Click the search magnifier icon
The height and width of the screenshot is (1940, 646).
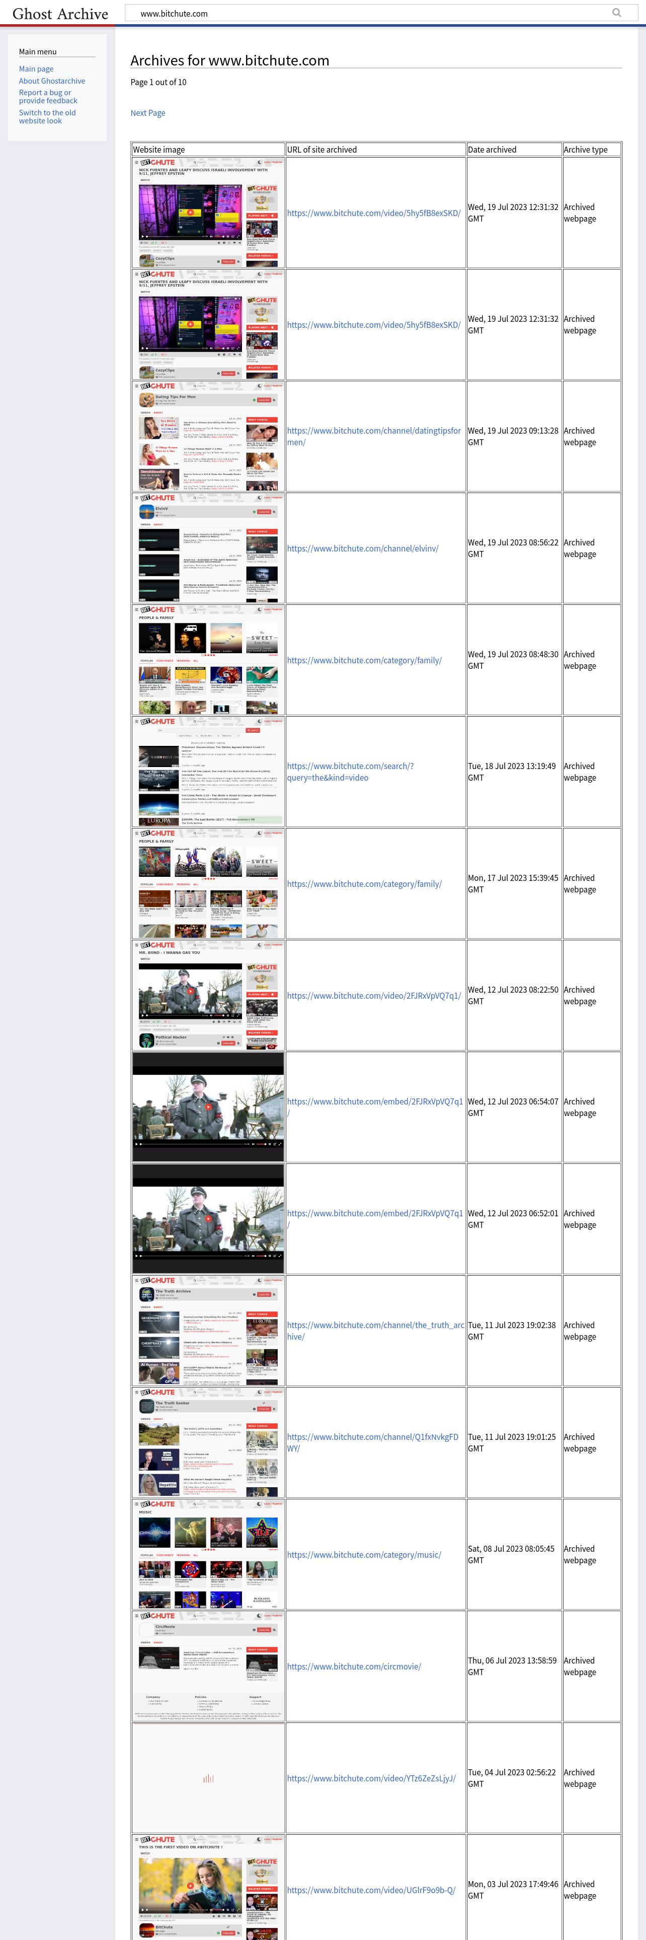(x=617, y=13)
